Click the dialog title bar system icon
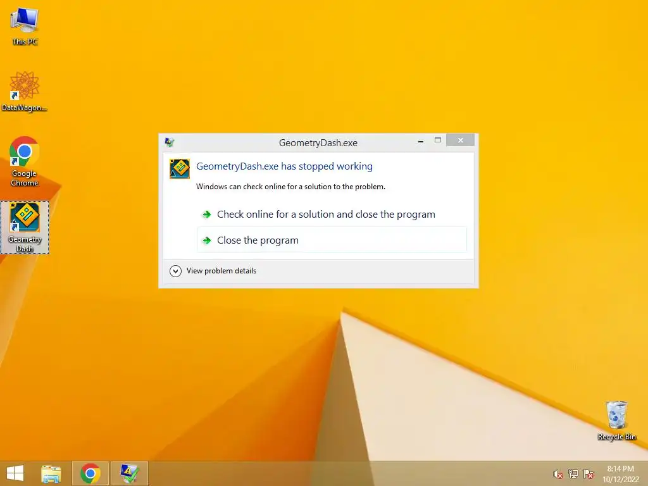This screenshot has height=486, width=648. (170, 142)
